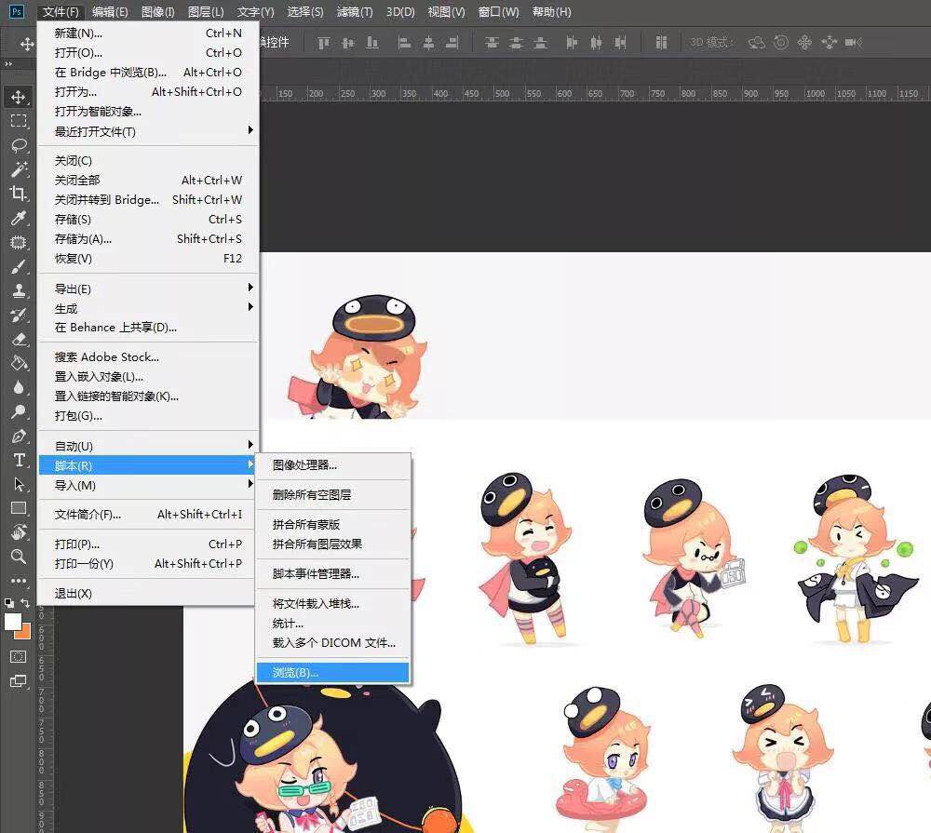
Task: Select the Brush tool
Action: 19,265
